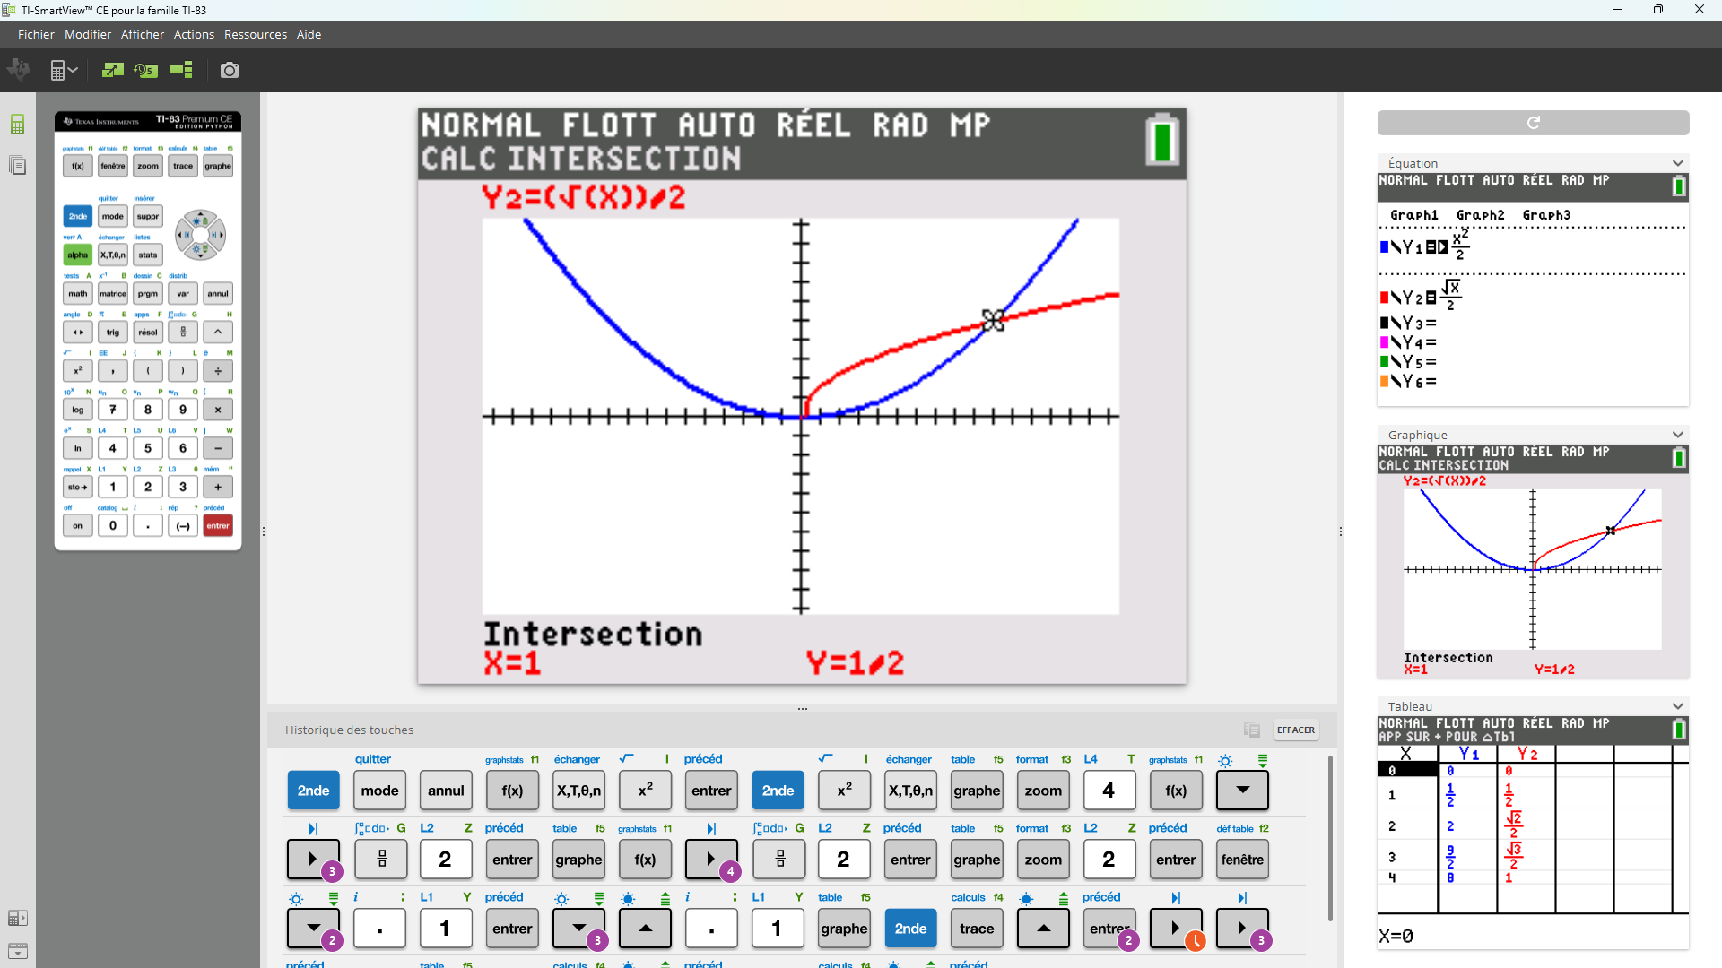Open the Aide menu
Image resolution: width=1722 pixels, height=968 pixels.
tap(309, 34)
